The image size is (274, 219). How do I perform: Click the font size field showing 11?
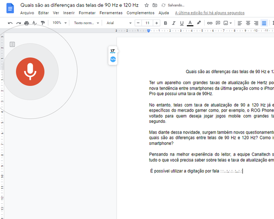click(147, 23)
